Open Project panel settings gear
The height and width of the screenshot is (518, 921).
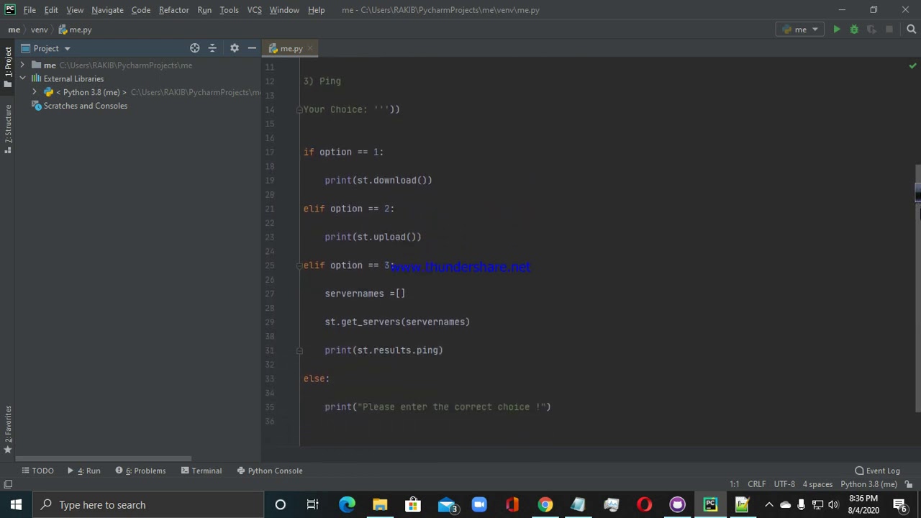[x=234, y=48]
